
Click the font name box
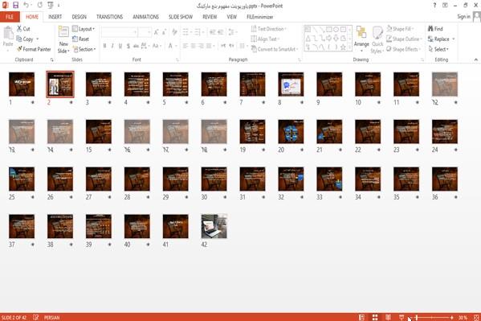(x=119, y=32)
